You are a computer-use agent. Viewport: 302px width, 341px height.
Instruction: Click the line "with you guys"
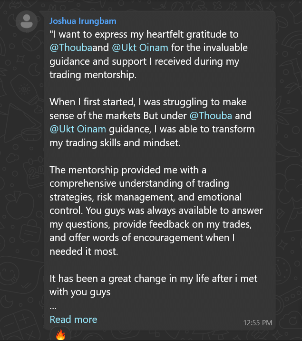tap(80, 292)
